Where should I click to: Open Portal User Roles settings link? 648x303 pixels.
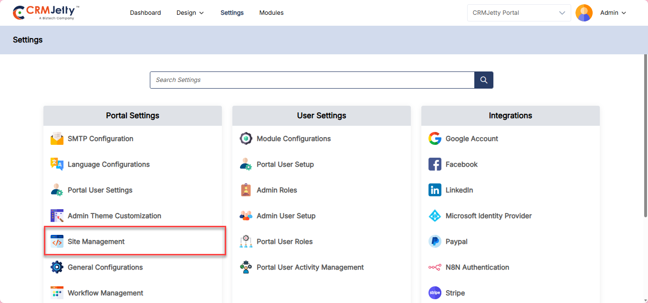(284, 242)
